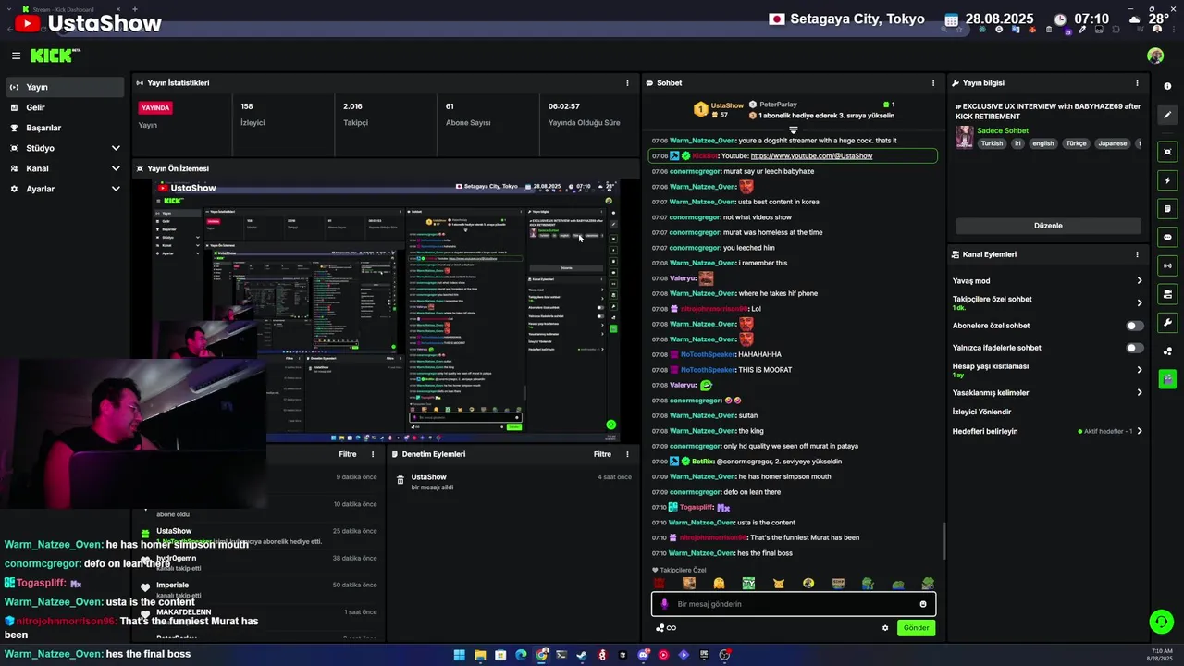Select the focus frame icon in right sidebar

click(x=1167, y=152)
